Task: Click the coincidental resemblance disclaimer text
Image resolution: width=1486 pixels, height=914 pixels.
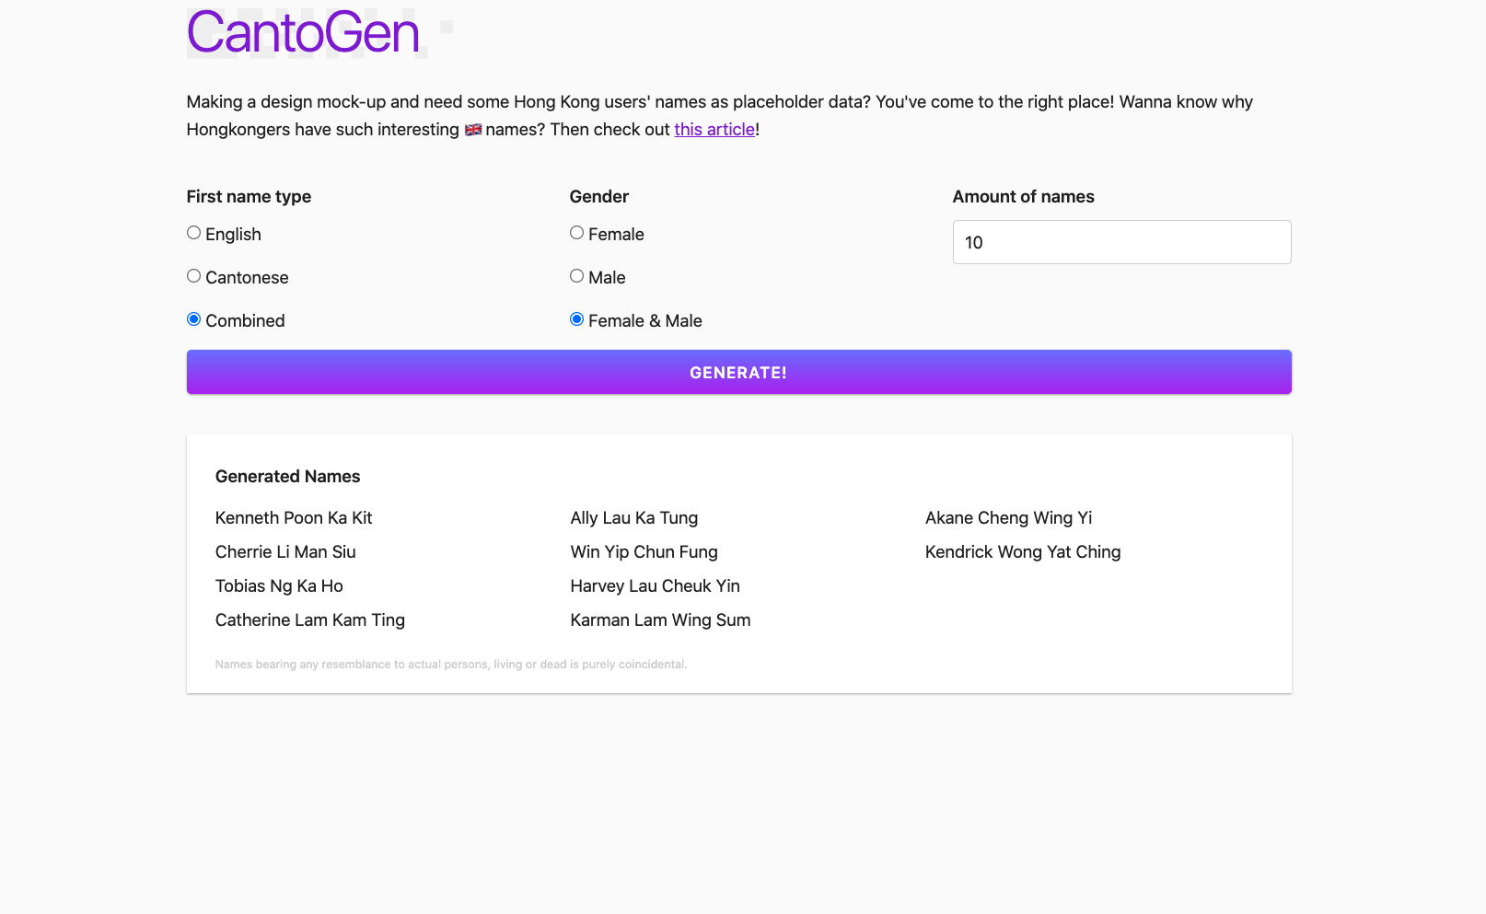Action: 451,665
